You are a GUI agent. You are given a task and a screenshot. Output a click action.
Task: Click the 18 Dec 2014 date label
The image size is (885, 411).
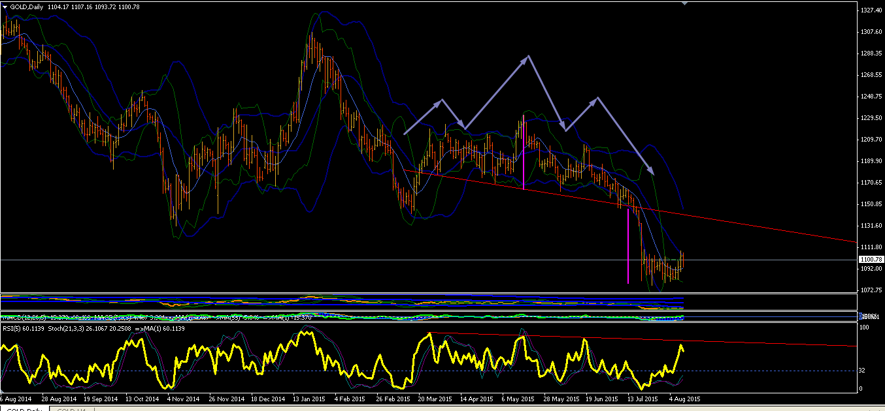(269, 399)
